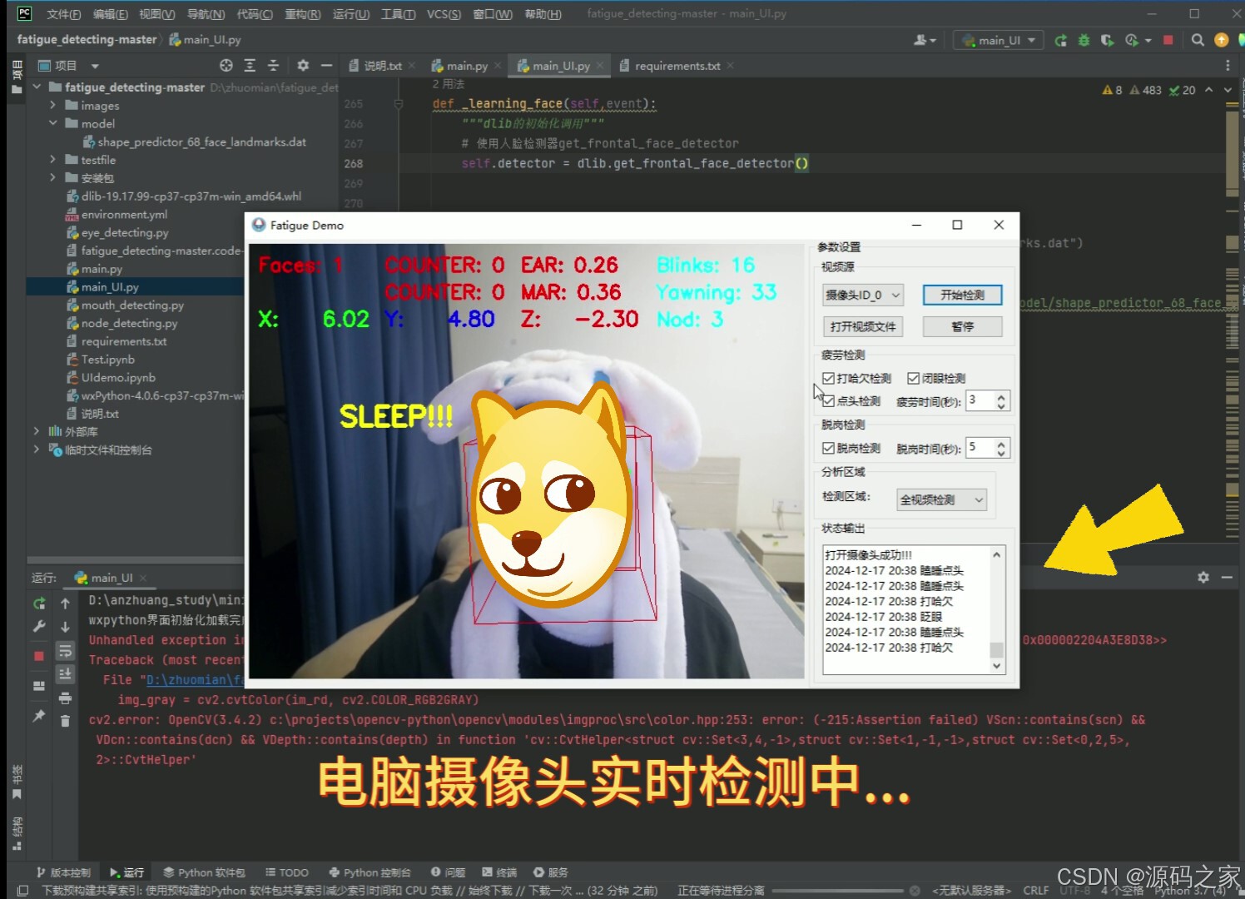Click 打开视频文件 to load a video

pyautogui.click(x=862, y=326)
